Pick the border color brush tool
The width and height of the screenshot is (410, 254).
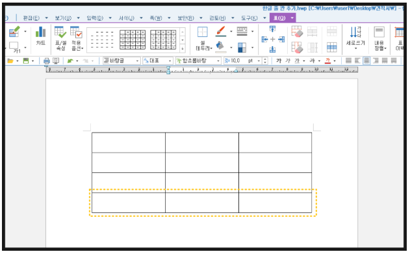(x=221, y=31)
